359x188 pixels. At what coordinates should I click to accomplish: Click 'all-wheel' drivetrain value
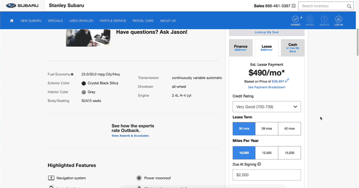tap(179, 86)
